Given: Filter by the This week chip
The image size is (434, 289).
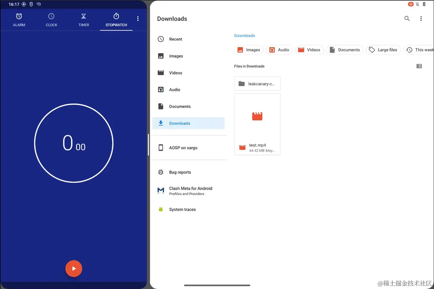Looking at the screenshot, I should tap(419, 50).
